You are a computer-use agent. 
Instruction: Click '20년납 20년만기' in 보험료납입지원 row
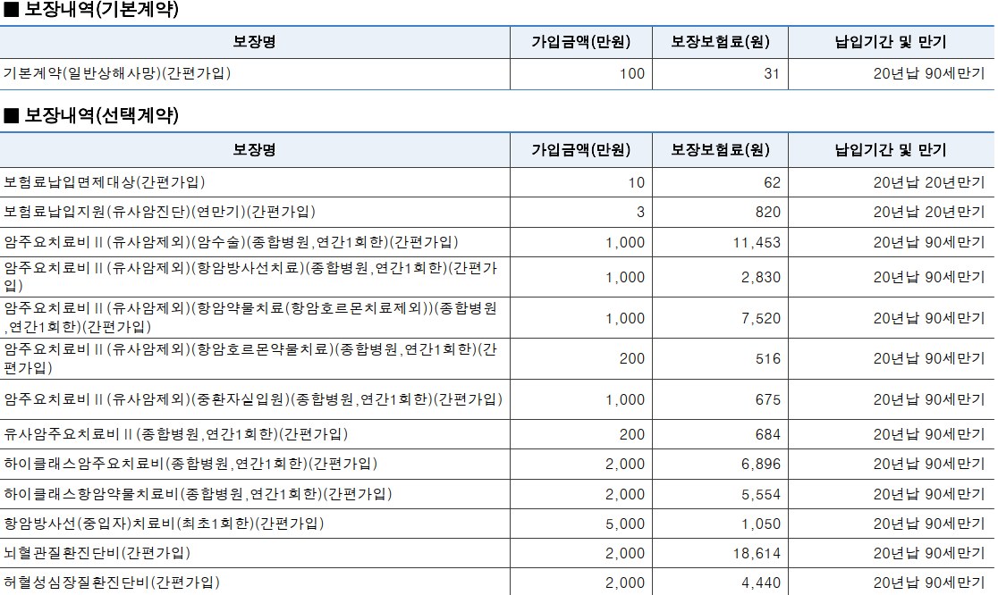tap(928, 213)
